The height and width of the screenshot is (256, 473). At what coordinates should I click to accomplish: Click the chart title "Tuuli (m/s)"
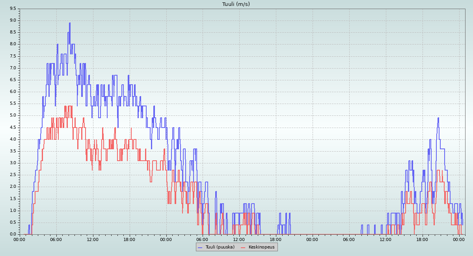(x=236, y=4)
